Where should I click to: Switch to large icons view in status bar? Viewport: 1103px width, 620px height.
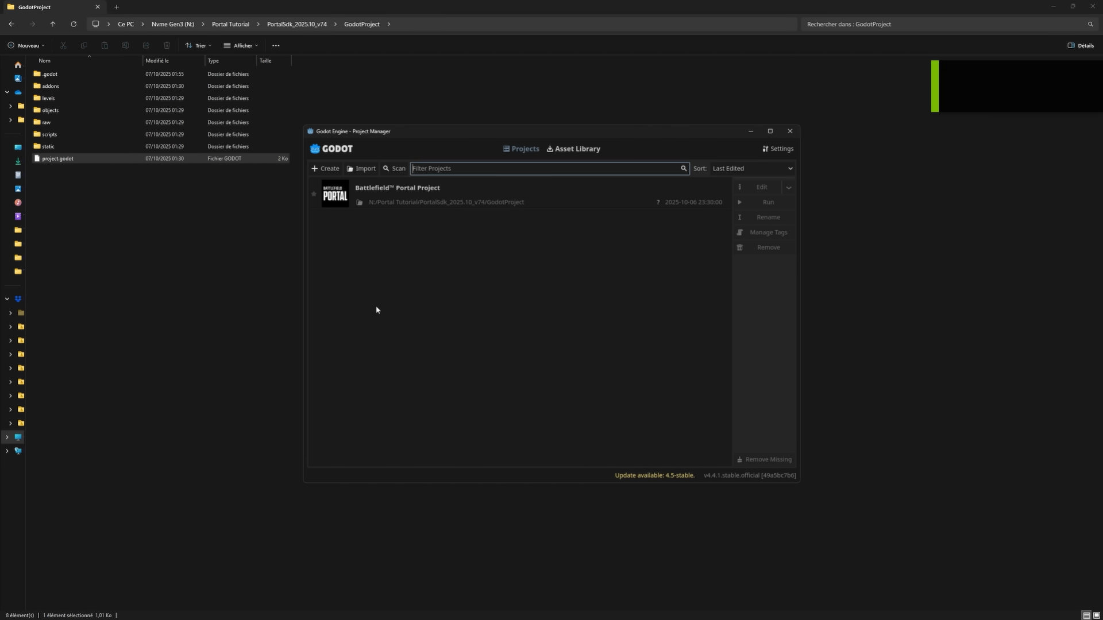click(1096, 615)
